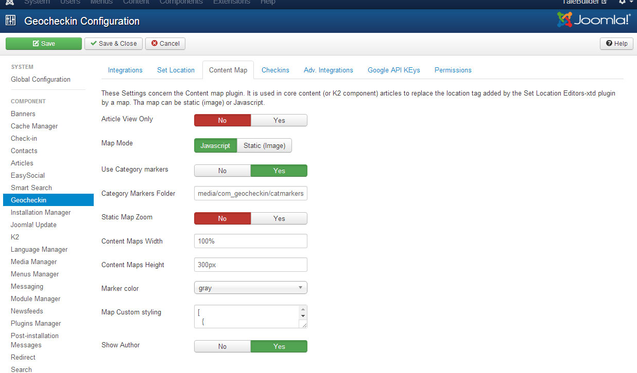The image size is (637, 373).
Task: Click the up arrow of Map Custom styling scrollbar
Action: [303, 310]
